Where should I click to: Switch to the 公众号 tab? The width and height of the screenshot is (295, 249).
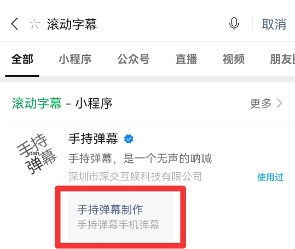[x=134, y=59]
